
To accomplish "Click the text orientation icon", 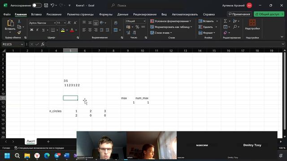I will point(102,23).
